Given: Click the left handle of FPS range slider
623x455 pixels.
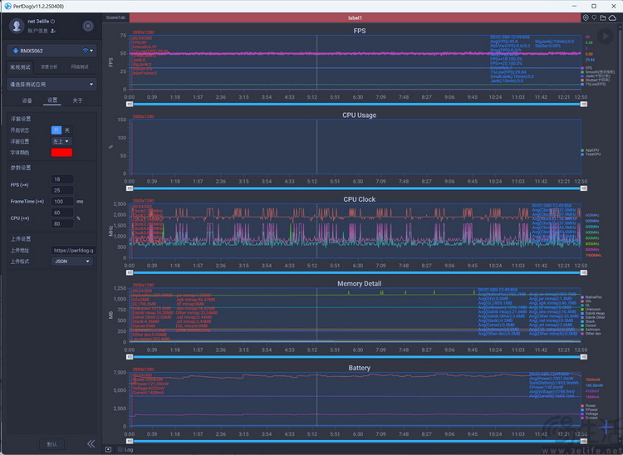Looking at the screenshot, I should tap(130, 104).
